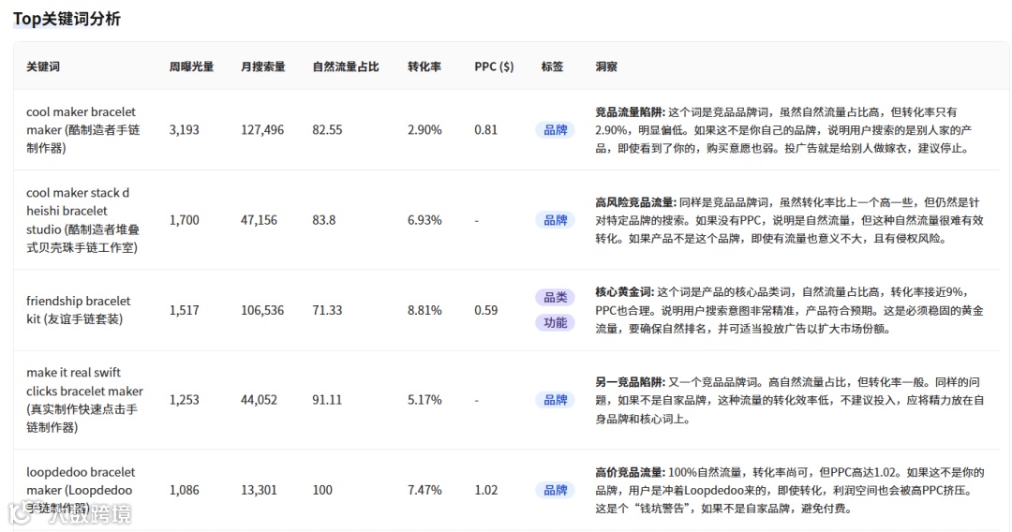The height and width of the screenshot is (532, 1012).
Task: Click PPC value 0.59
Action: [486, 310]
